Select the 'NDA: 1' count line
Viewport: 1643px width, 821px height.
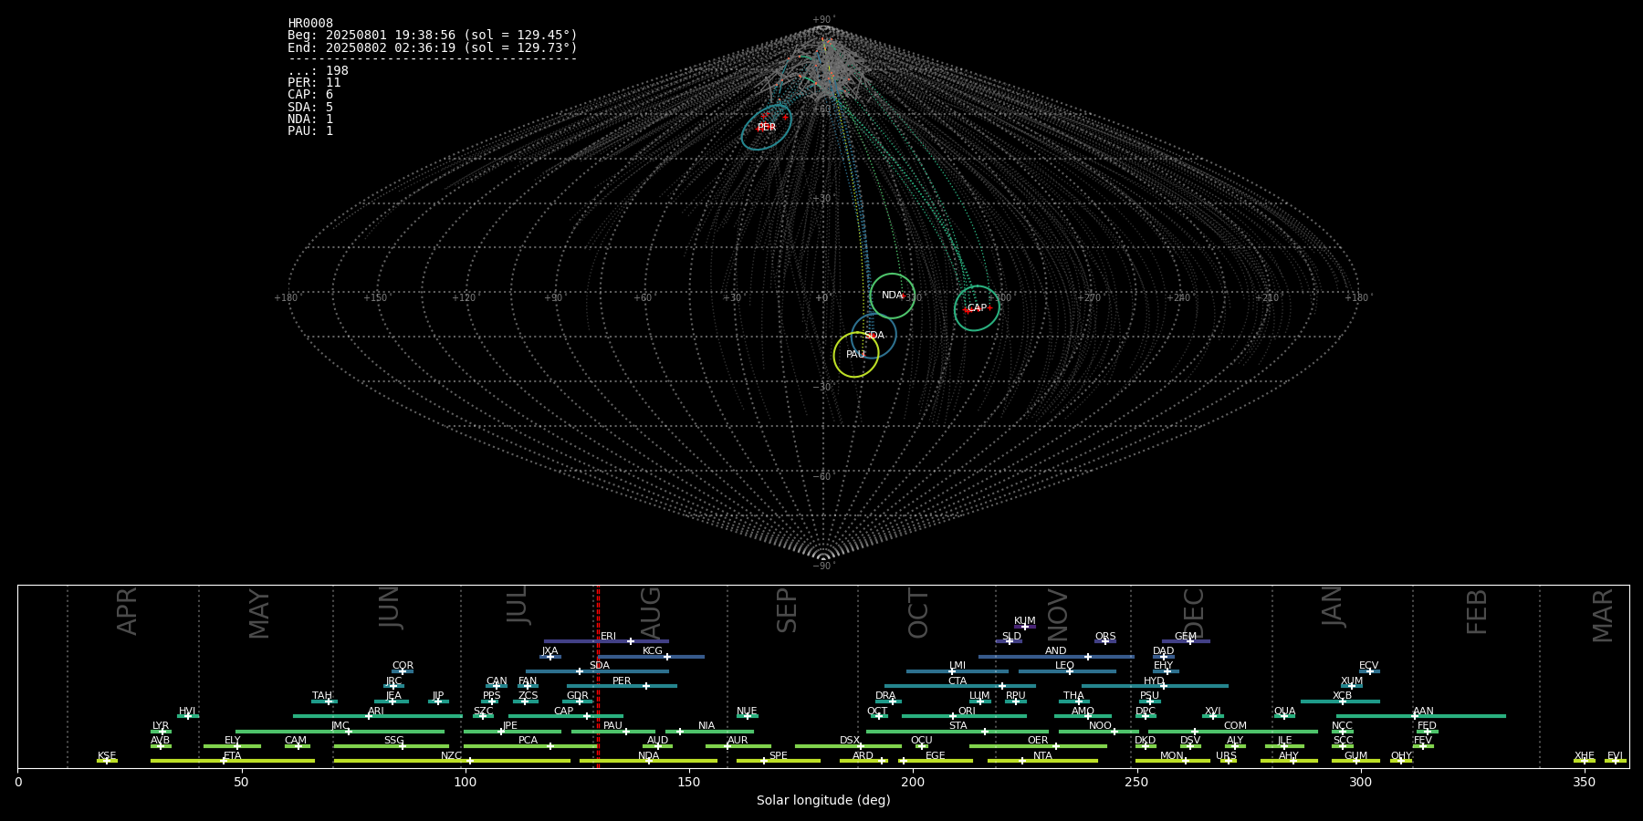pos(310,120)
